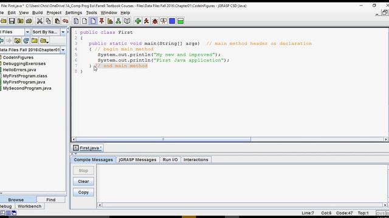Click the Paste clipboard toolbar icon
This screenshot has width=389, height=218.
click(57, 21)
